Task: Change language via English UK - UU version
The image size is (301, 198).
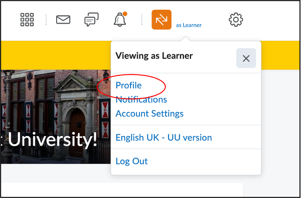Action: (164, 137)
